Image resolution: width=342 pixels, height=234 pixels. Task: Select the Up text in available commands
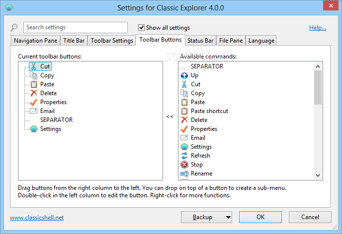[194, 75]
